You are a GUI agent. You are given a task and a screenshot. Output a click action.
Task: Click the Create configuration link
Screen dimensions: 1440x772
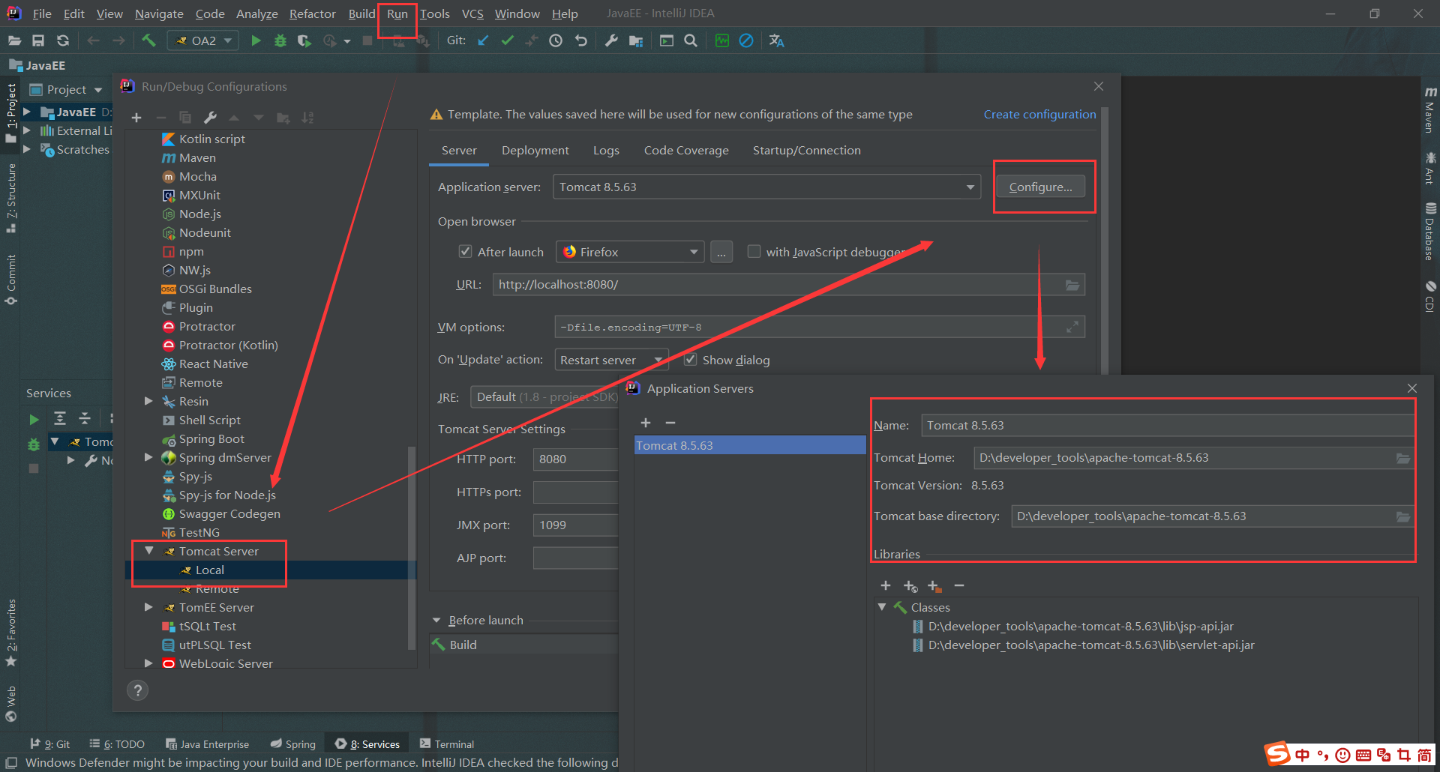1039,115
